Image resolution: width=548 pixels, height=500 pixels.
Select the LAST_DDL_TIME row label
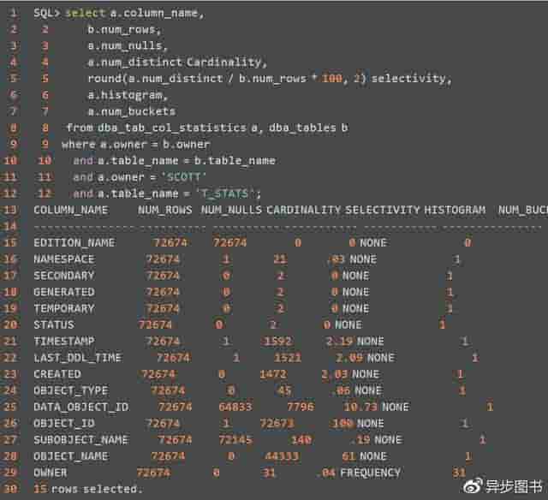[x=77, y=357]
